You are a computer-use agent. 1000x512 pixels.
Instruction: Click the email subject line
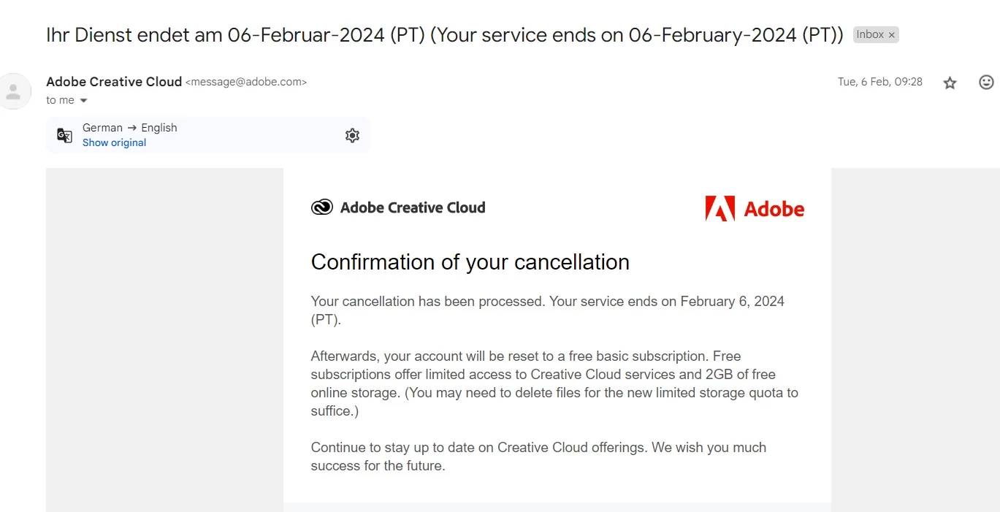444,35
